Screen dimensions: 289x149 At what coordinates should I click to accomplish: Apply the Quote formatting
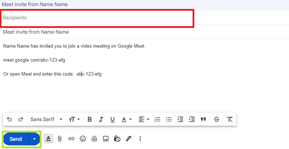203,119
